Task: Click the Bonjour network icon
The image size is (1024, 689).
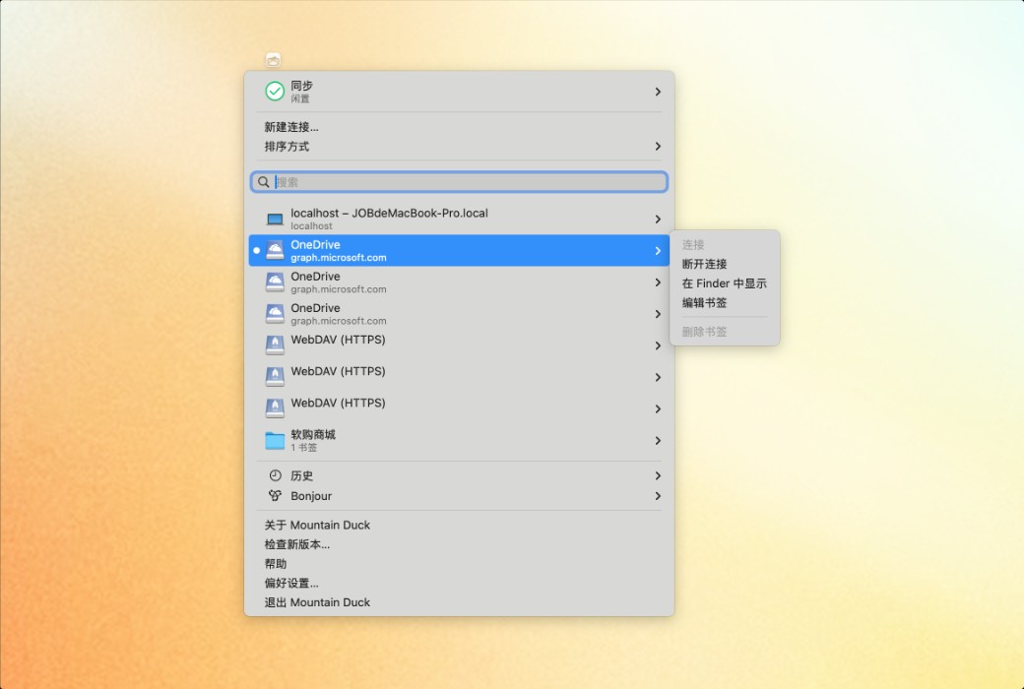Action: click(x=275, y=496)
